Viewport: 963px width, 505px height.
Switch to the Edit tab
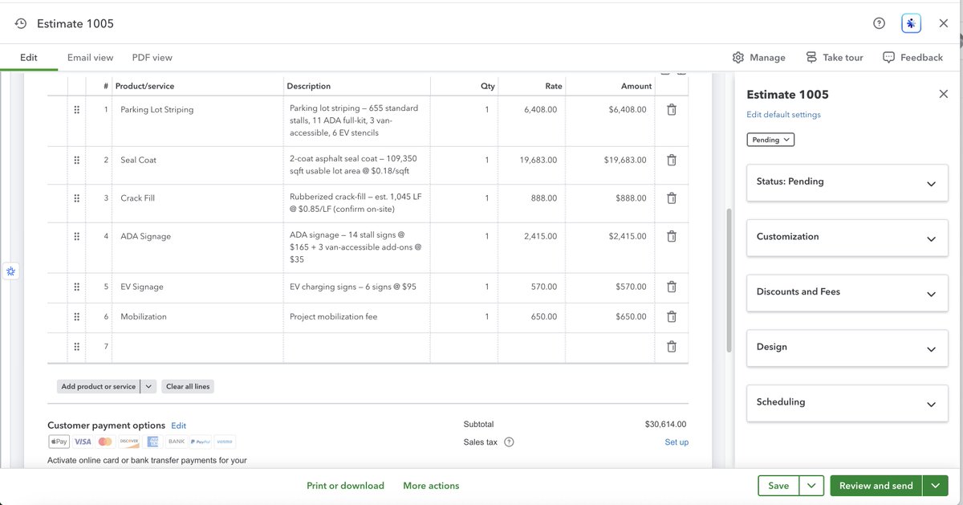coord(29,58)
